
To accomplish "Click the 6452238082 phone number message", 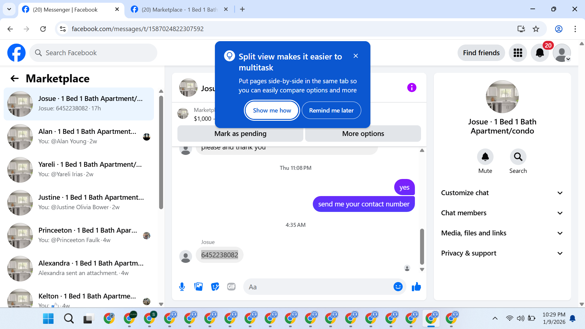I will pos(219,255).
